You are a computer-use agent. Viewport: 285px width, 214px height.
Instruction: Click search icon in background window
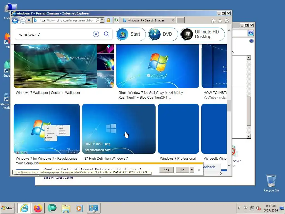click(x=251, y=33)
